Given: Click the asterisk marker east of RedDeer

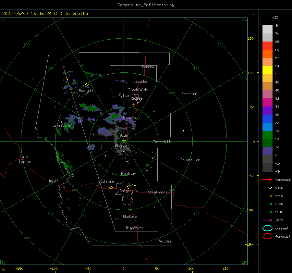Looking at the screenshot, I should point(154,111).
